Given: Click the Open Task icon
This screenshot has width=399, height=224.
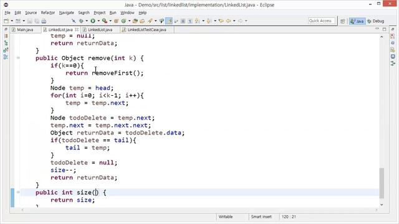Looking at the screenshot, I should (142, 21).
